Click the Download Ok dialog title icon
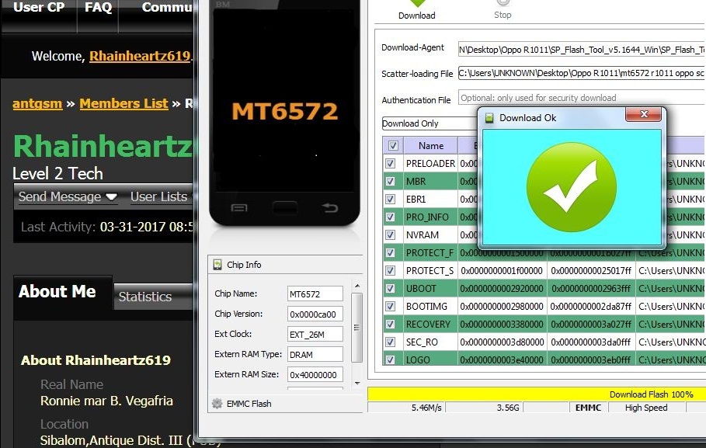 pos(489,118)
